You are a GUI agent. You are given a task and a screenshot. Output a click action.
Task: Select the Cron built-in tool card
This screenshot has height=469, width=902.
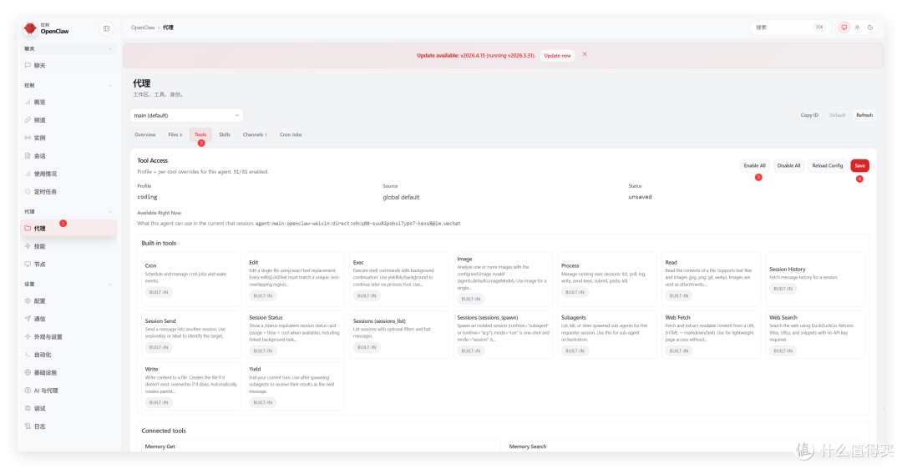pyautogui.click(x=190, y=279)
